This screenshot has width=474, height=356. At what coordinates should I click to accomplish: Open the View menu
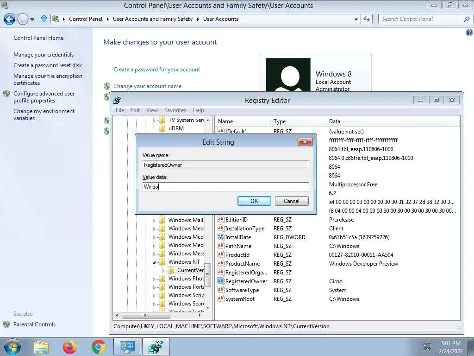pos(152,110)
